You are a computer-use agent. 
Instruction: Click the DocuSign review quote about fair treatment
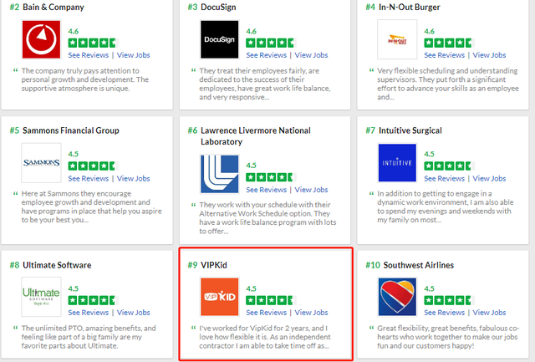point(265,84)
